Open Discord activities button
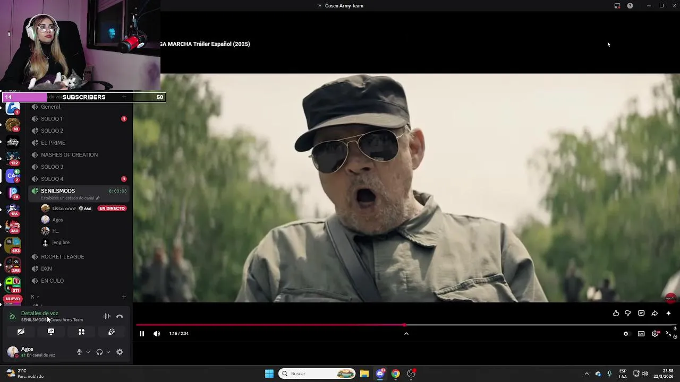Viewport: 680px width, 382px height. click(81, 332)
